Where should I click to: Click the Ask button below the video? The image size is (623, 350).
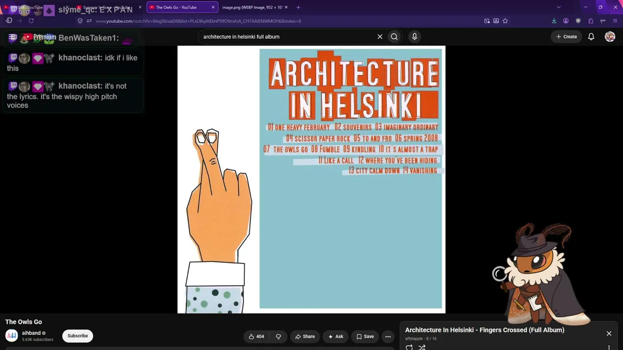coord(336,336)
